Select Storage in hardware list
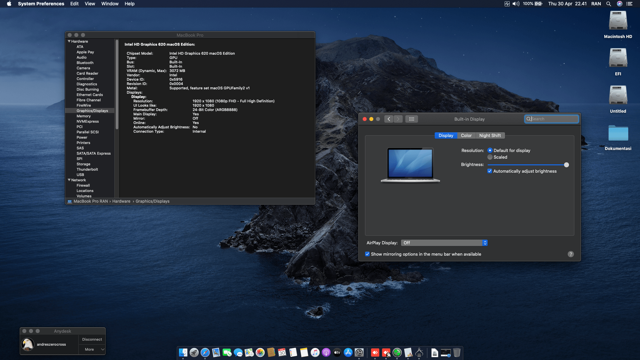The image size is (640, 360). click(83, 164)
